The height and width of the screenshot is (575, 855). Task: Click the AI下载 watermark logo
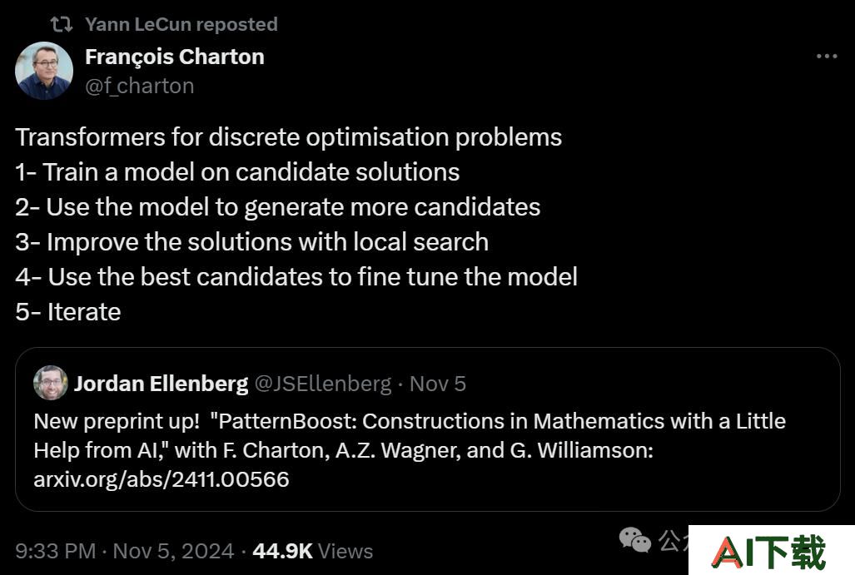click(771, 551)
